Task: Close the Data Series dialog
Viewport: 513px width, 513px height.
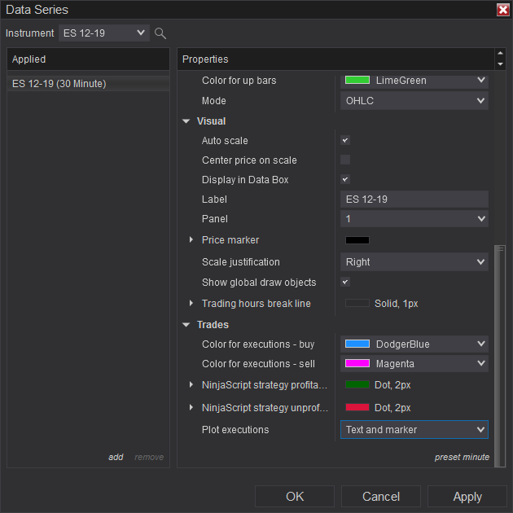Action: 502,10
